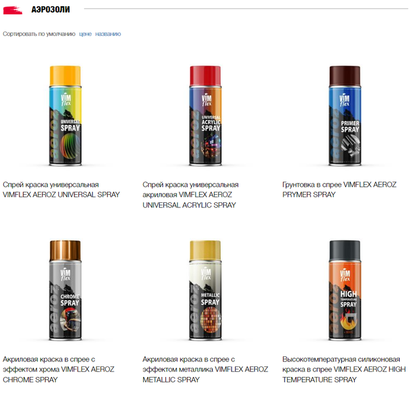Open VIMFLEX AEROZ UNIVERSAL SPRAY product title
This screenshot has width=413, height=399.
[x=61, y=190]
